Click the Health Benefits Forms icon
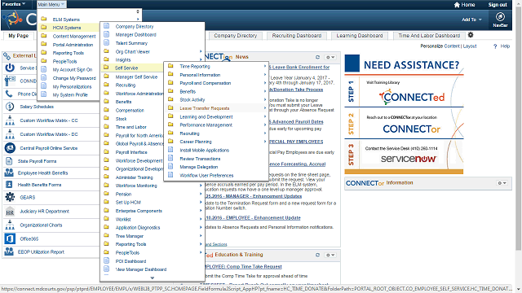 [9, 185]
